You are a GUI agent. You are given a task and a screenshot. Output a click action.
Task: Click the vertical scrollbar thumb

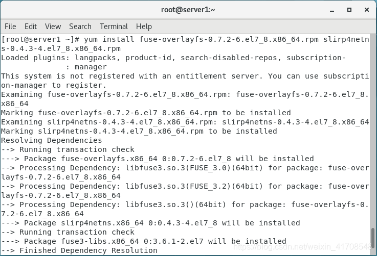tap(373, 238)
